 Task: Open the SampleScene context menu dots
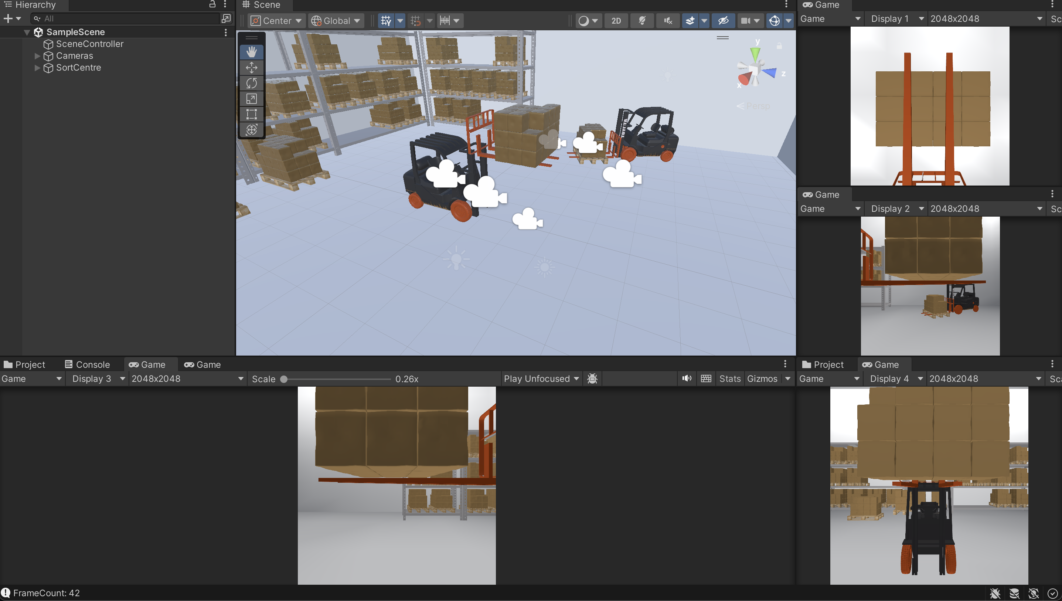[x=226, y=32]
